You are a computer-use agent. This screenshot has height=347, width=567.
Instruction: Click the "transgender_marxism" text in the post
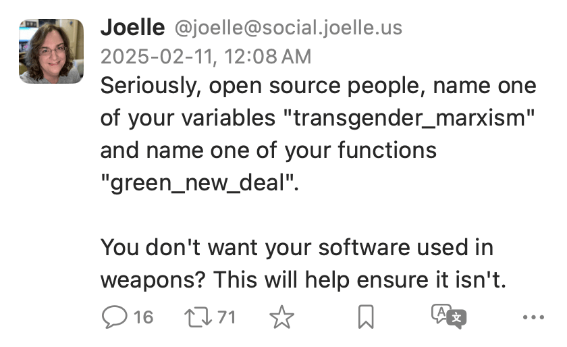(x=409, y=118)
